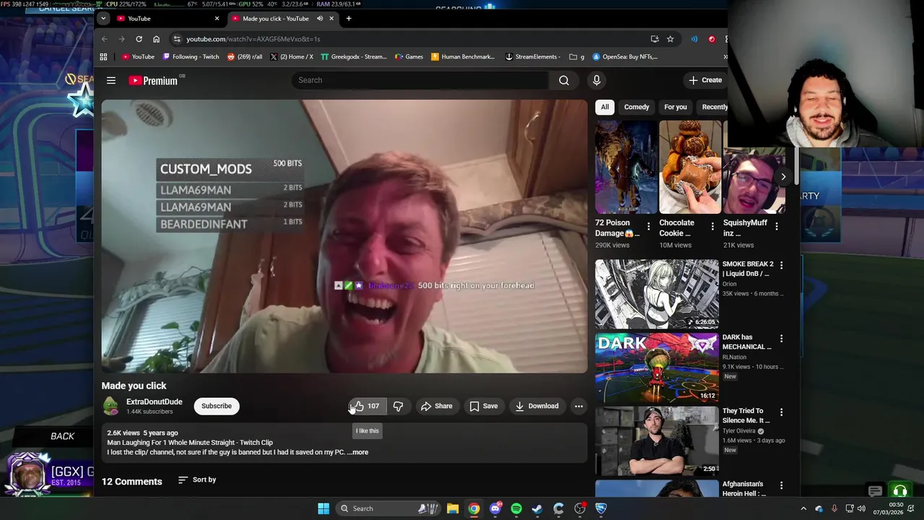Toggle system volume icon in tray

click(861, 508)
